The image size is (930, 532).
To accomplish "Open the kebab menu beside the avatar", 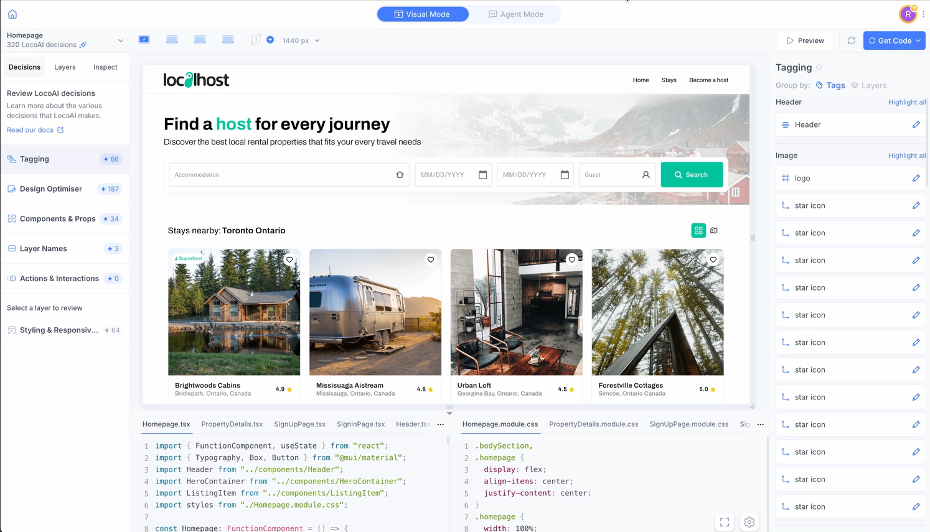I will [x=924, y=14].
